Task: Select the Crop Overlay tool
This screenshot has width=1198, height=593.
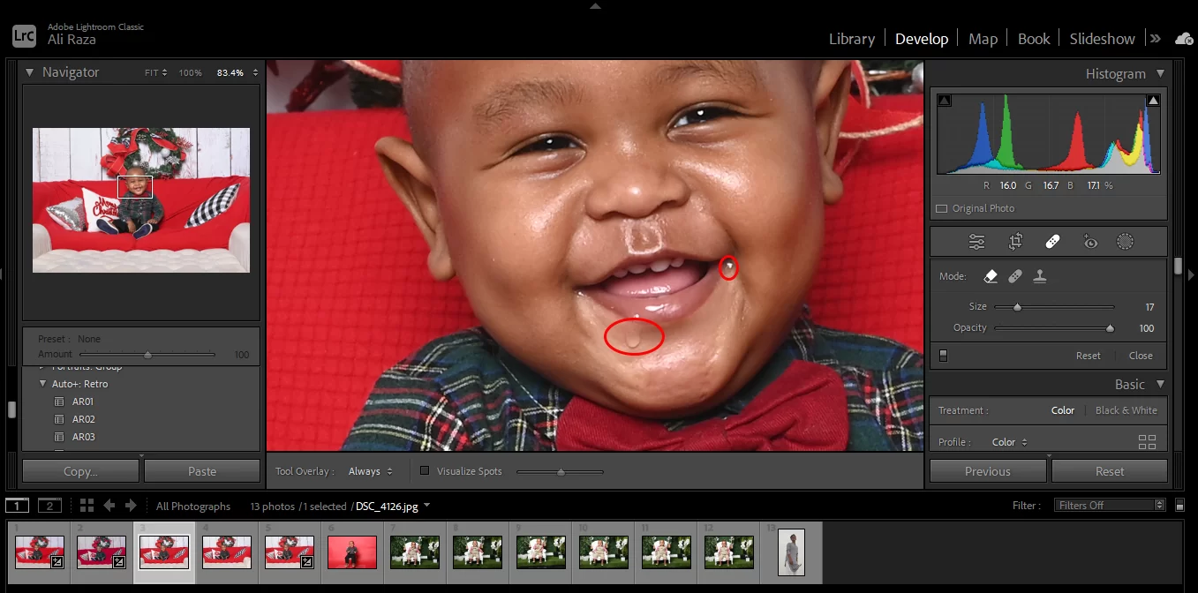Action: (1015, 241)
